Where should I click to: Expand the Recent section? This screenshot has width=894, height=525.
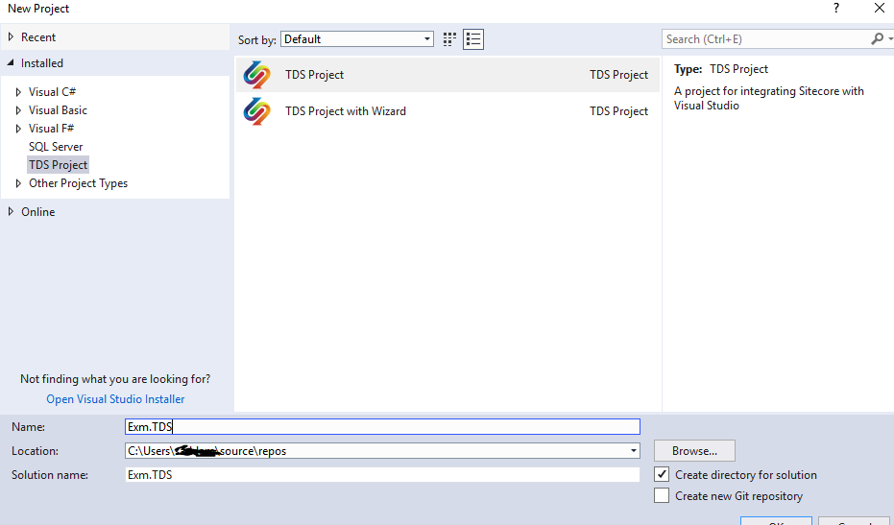11,37
